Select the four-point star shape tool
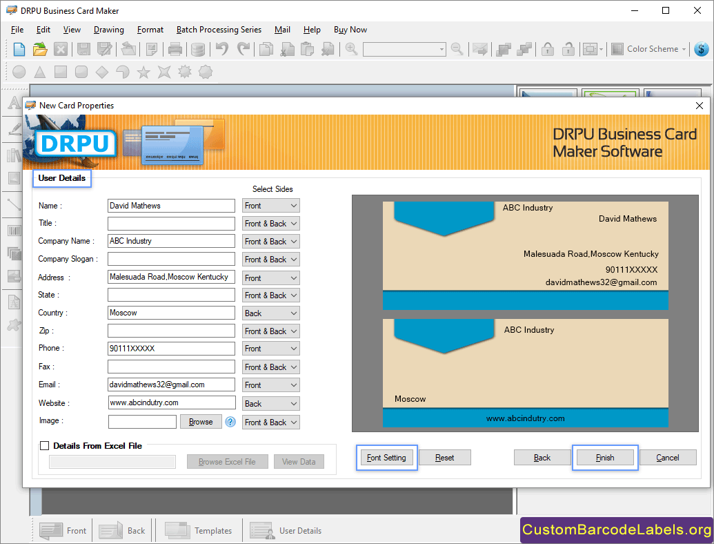Image resolution: width=714 pixels, height=544 pixels. pyautogui.click(x=164, y=72)
